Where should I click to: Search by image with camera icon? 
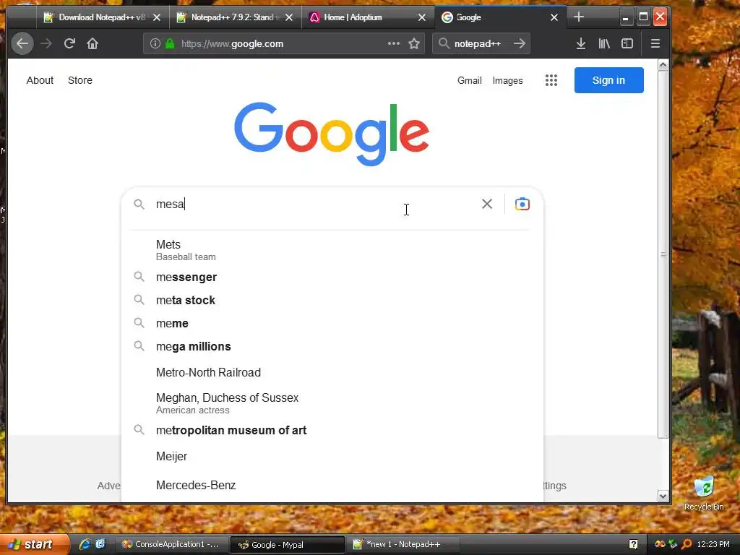(522, 204)
